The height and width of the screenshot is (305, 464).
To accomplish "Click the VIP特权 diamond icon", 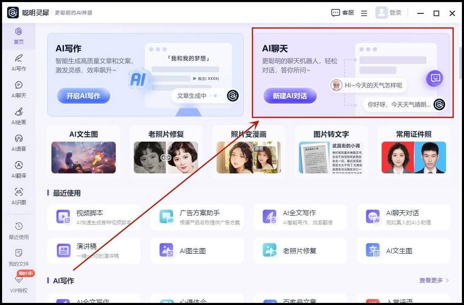I will [x=18, y=280].
